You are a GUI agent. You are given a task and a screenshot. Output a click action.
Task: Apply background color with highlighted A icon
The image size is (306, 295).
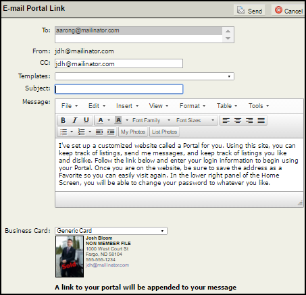click(x=118, y=120)
